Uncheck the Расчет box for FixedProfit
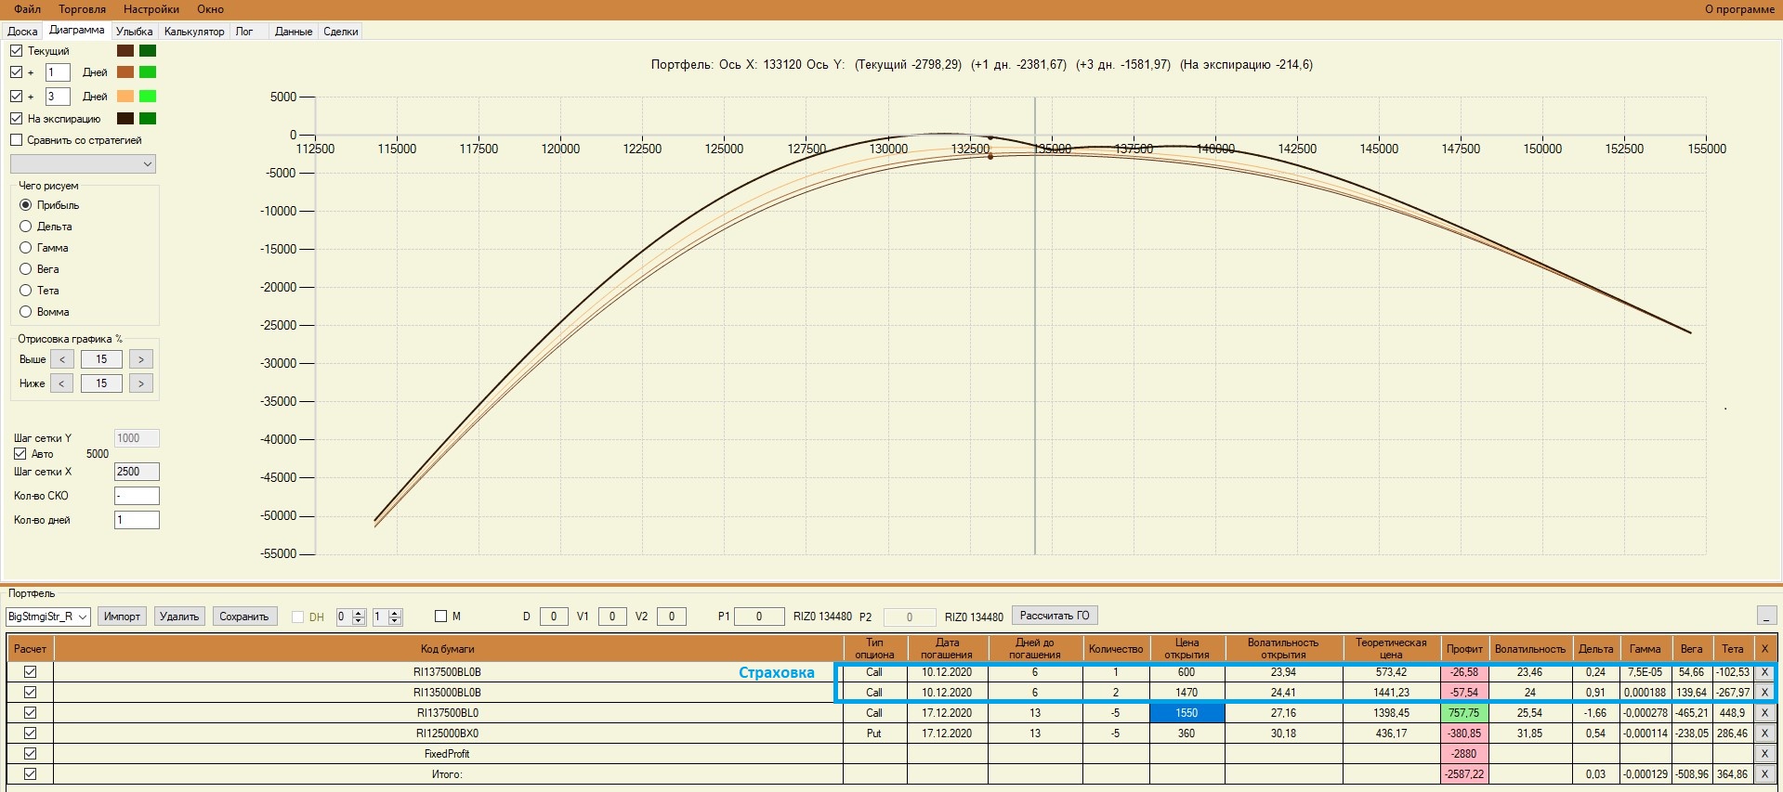The image size is (1783, 792). tap(30, 754)
